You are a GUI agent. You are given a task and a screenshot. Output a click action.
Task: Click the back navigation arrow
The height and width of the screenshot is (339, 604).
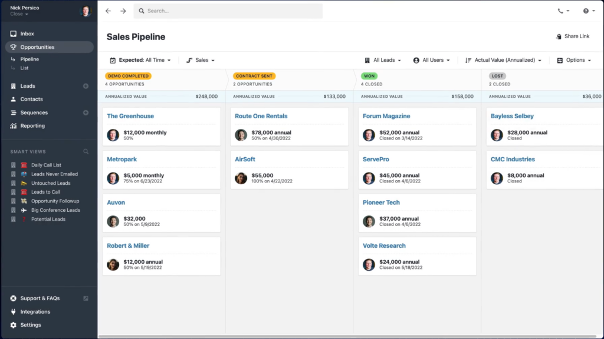click(x=108, y=11)
